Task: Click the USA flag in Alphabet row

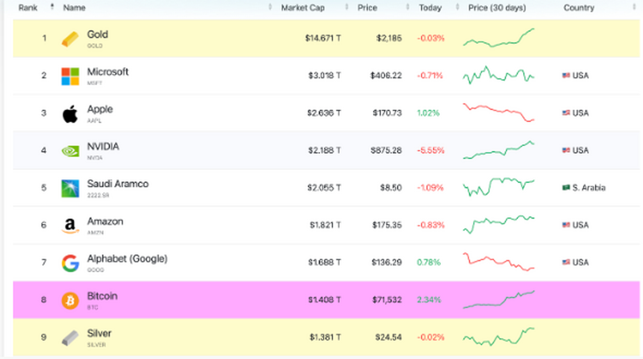Action: tap(566, 262)
